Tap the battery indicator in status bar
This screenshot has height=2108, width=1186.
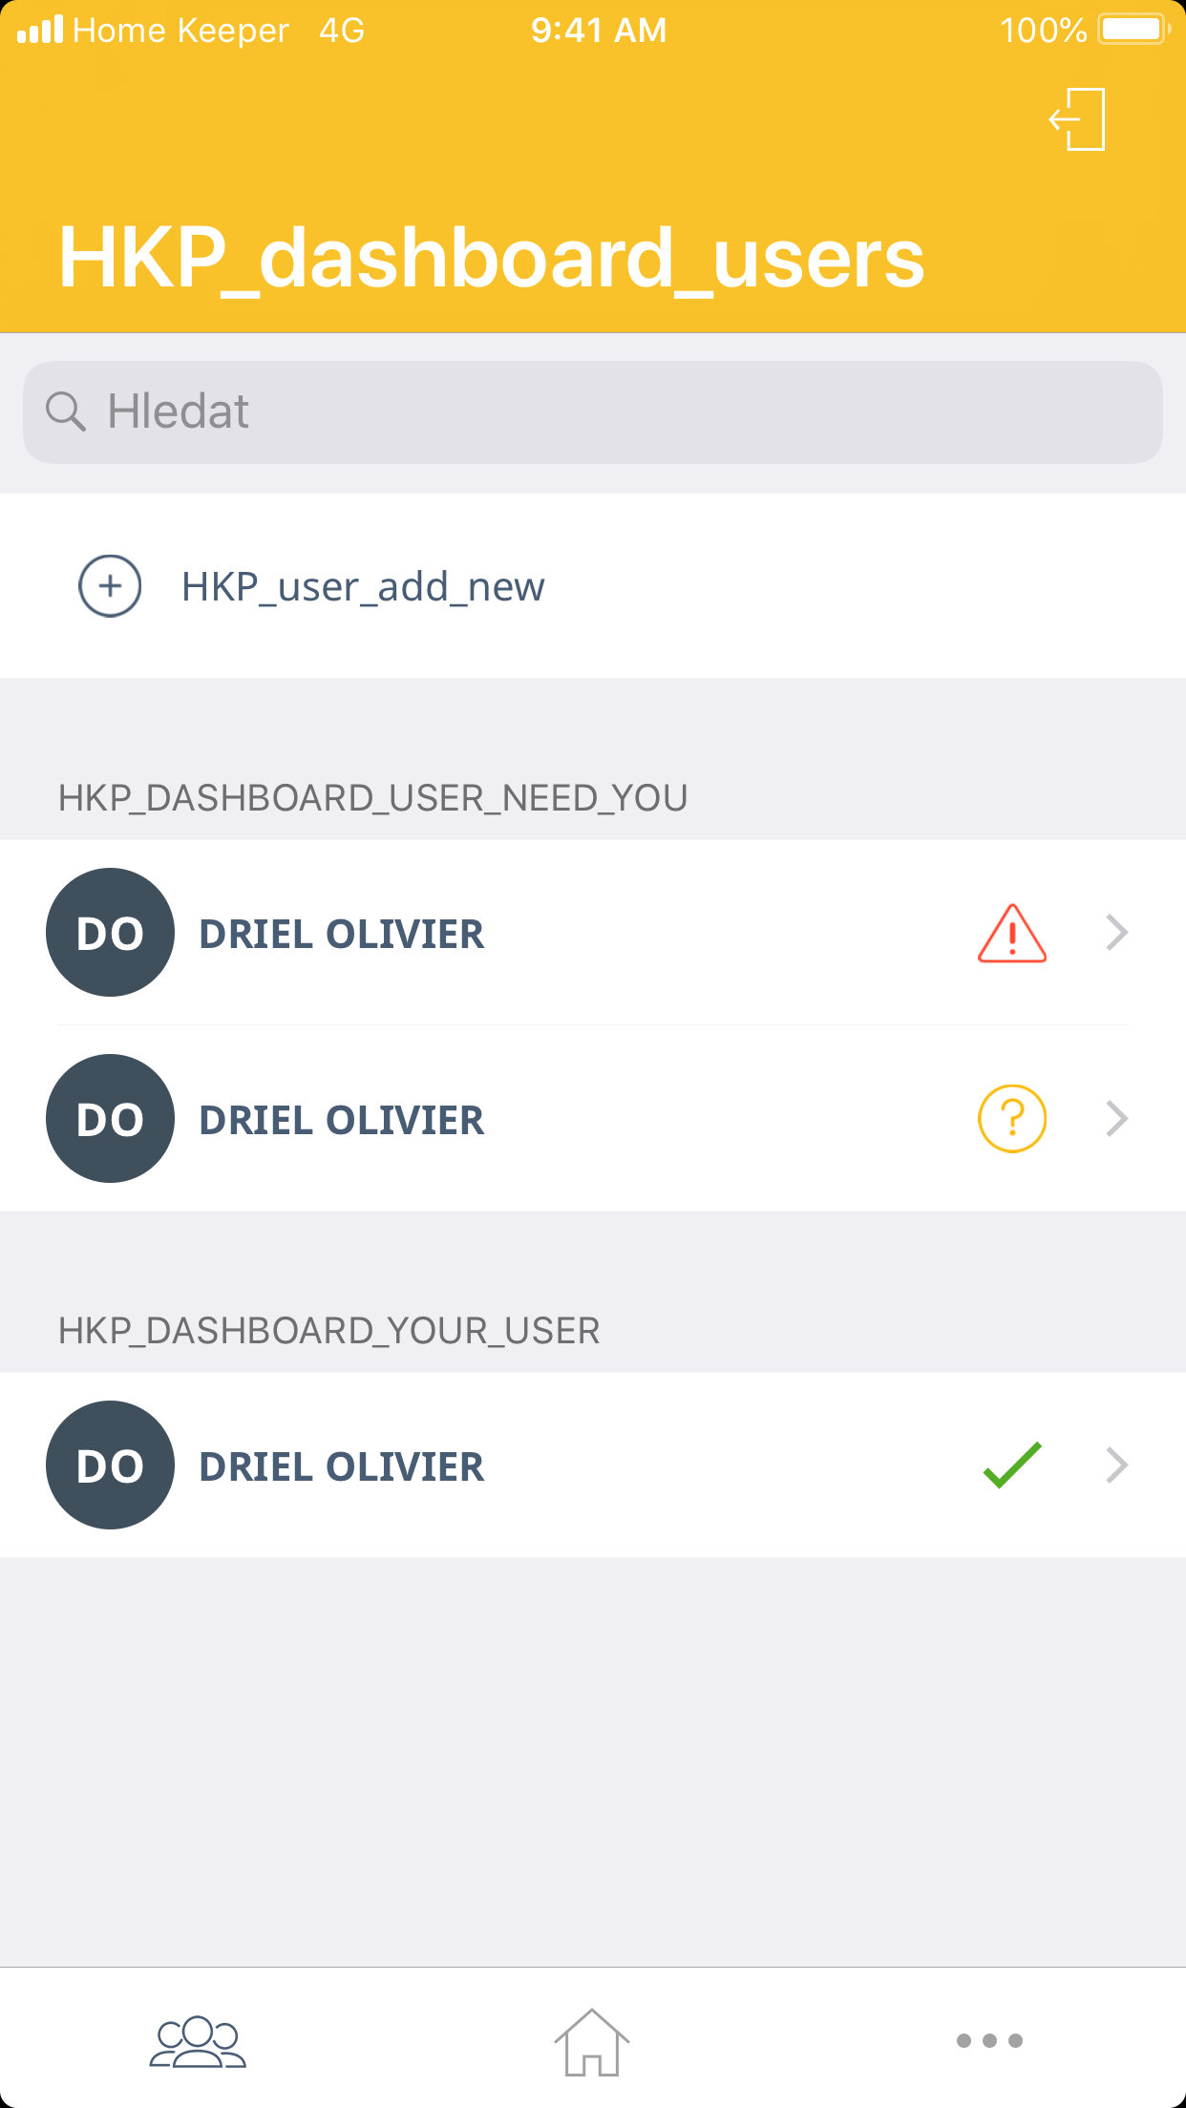(1134, 30)
